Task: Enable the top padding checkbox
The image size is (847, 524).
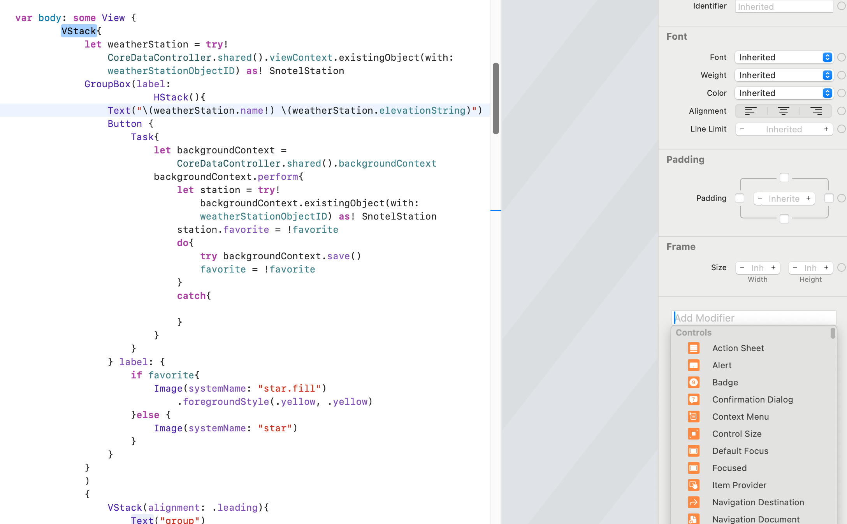Action: point(784,178)
